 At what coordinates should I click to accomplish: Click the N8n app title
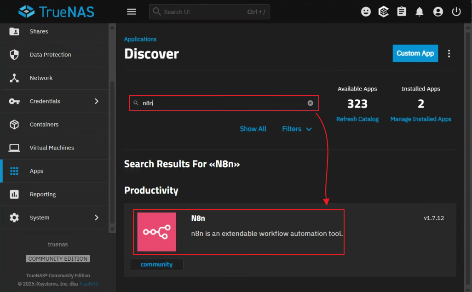pos(198,218)
